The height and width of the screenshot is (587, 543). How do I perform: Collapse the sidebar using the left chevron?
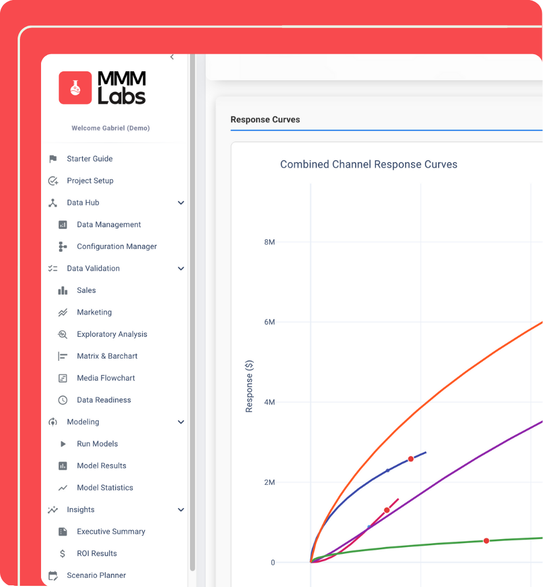pyautogui.click(x=172, y=57)
